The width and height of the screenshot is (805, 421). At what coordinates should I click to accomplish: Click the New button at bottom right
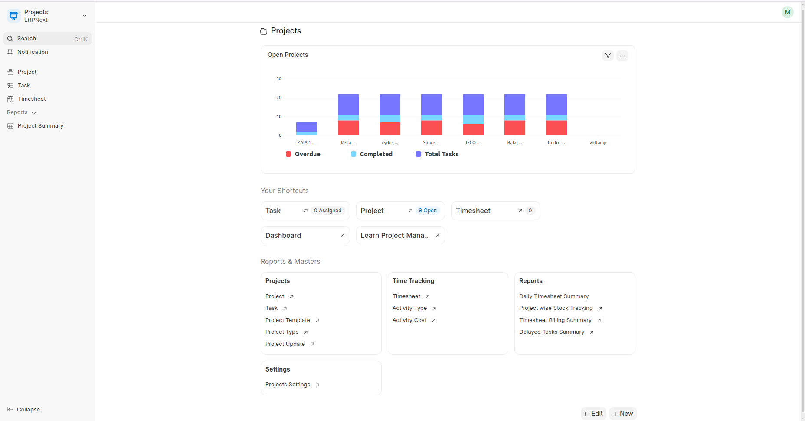pos(623,414)
